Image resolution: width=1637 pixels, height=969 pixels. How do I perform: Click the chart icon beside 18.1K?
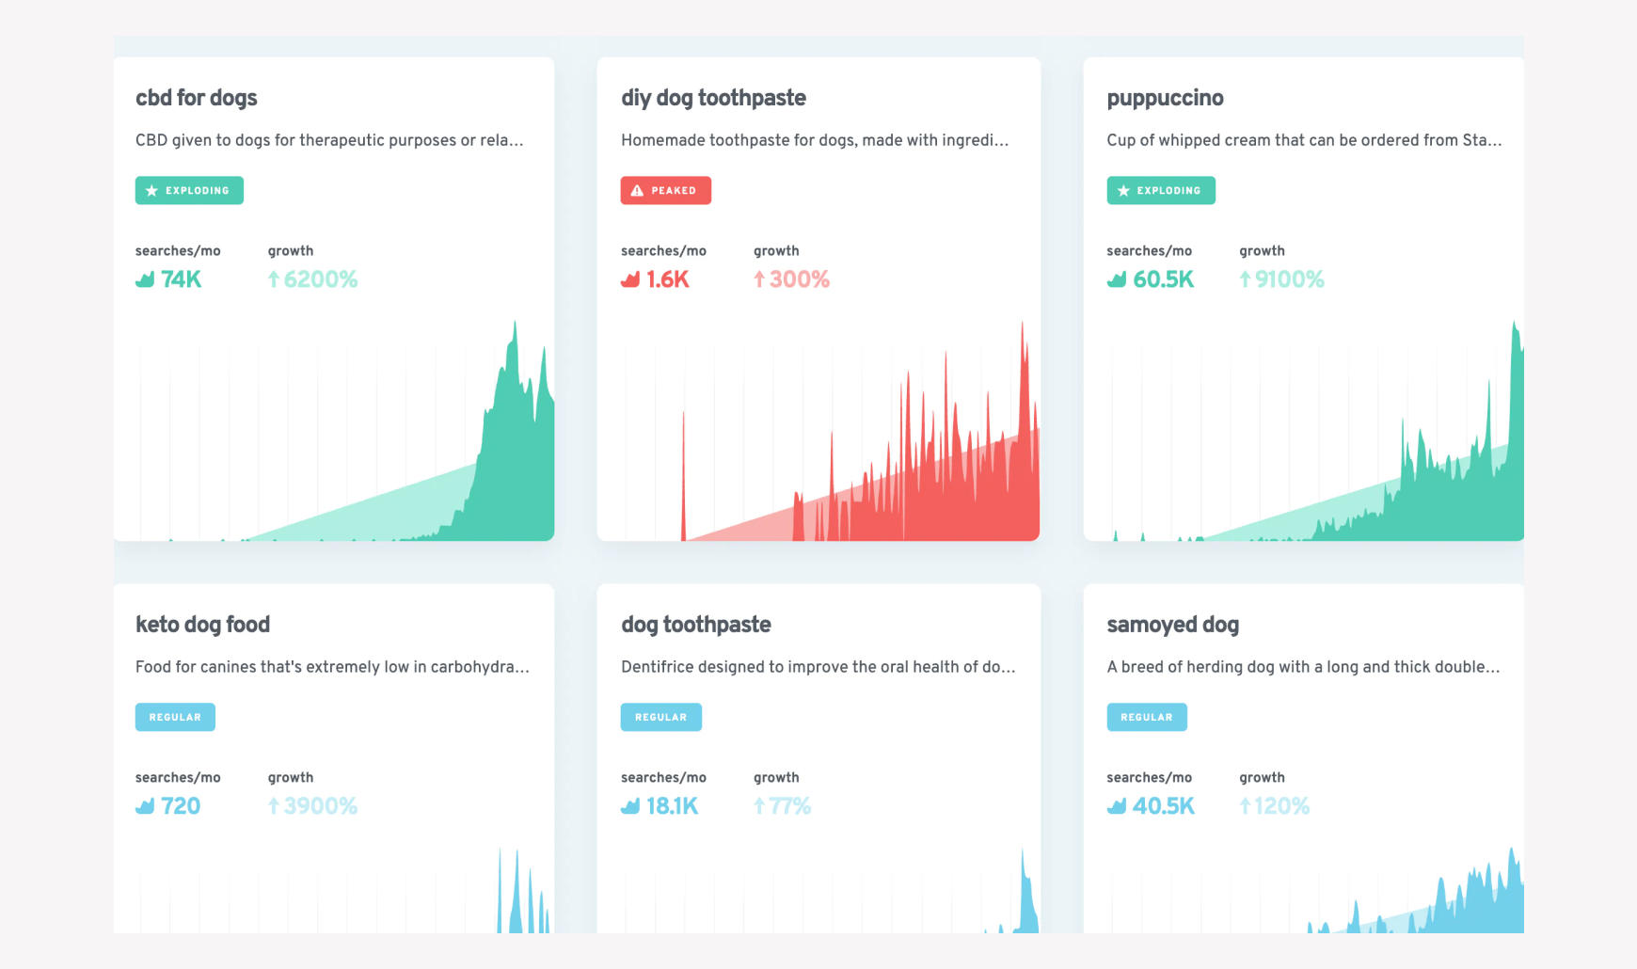[x=630, y=806]
